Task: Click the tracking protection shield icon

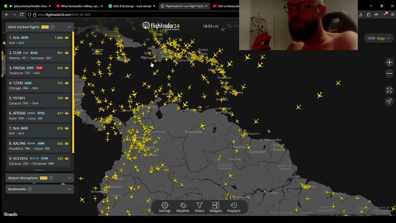Action: pos(29,15)
